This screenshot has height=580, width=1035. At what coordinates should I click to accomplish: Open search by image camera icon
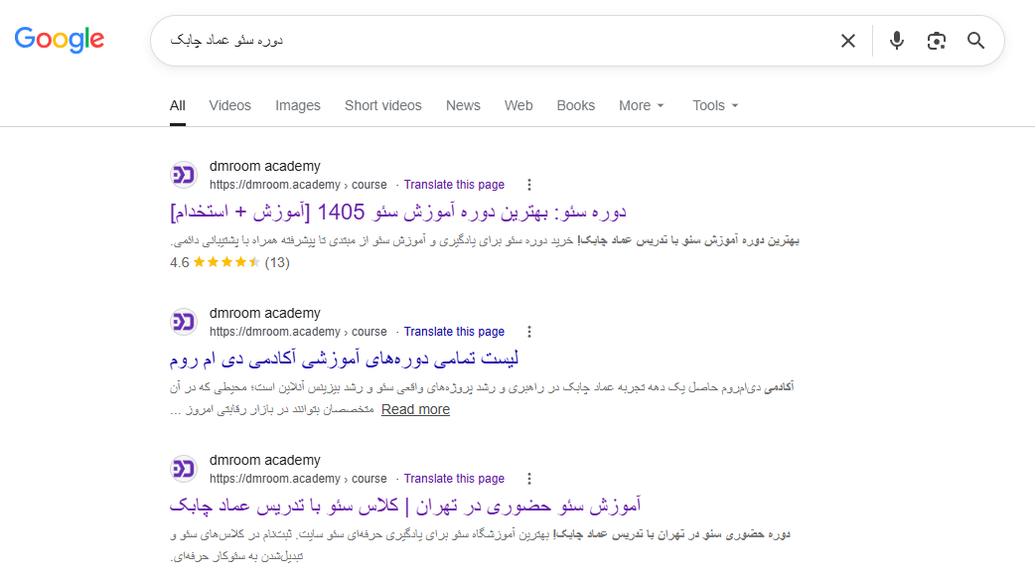coord(936,41)
